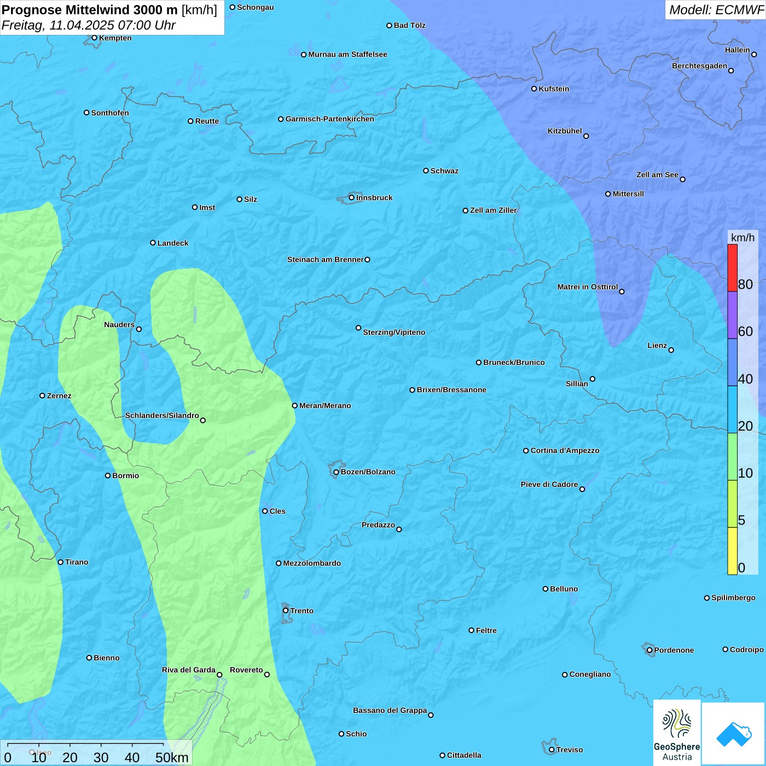Select the 'Riva del Garda' label
766x766 pixels.
(189, 670)
